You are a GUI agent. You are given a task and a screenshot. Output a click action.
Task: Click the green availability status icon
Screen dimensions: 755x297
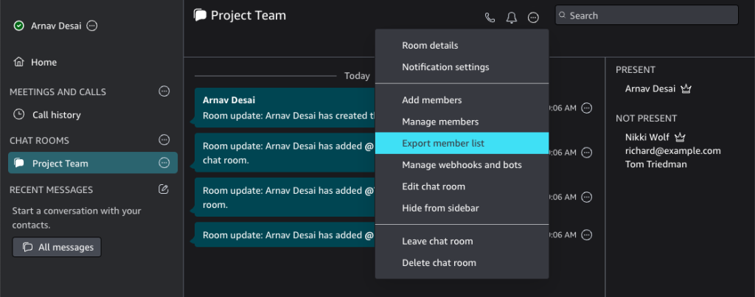(19, 26)
